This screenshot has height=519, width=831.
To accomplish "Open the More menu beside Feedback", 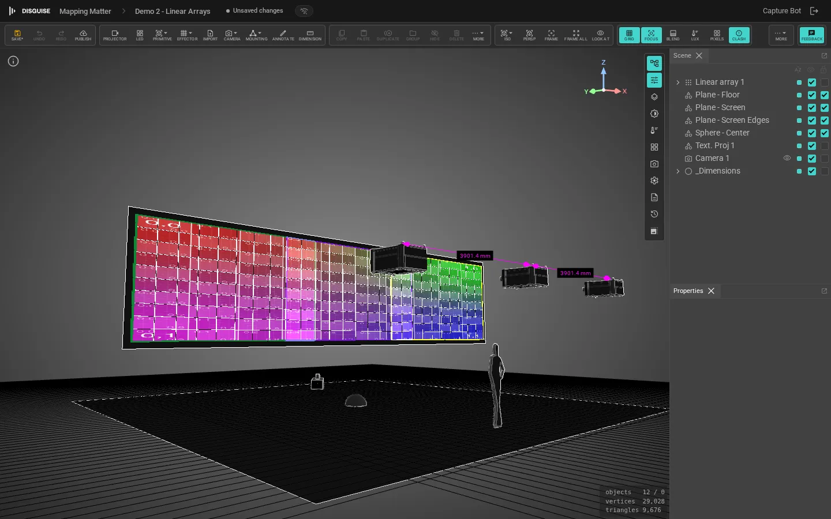I will pyautogui.click(x=781, y=35).
